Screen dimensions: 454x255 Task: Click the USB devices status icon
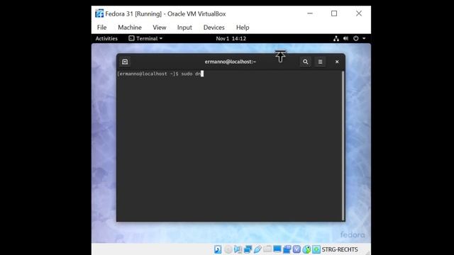click(x=258, y=249)
